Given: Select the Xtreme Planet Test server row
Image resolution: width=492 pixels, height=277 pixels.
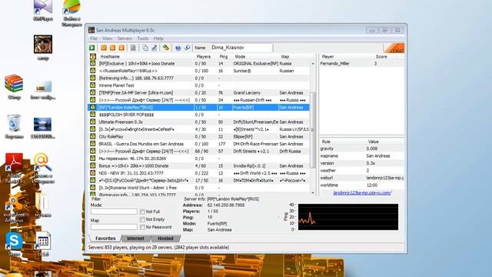Looking at the screenshot, I should coord(199,85).
